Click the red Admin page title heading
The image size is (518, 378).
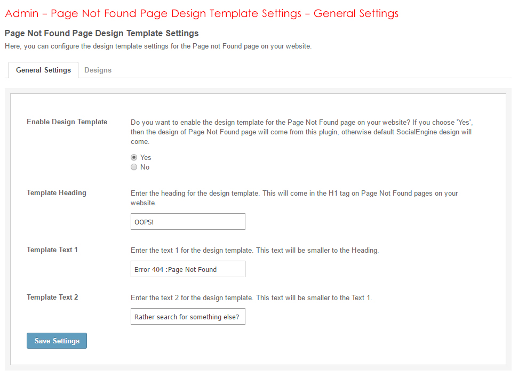201,13
